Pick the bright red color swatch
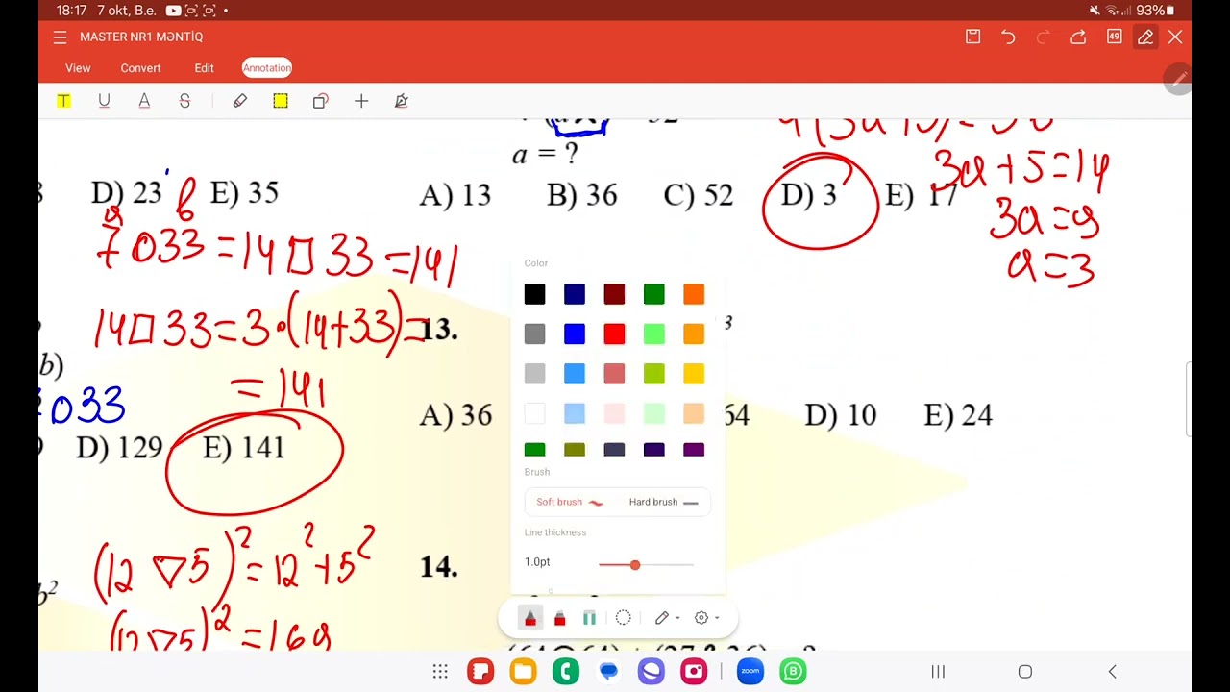This screenshot has width=1230, height=692. [614, 334]
